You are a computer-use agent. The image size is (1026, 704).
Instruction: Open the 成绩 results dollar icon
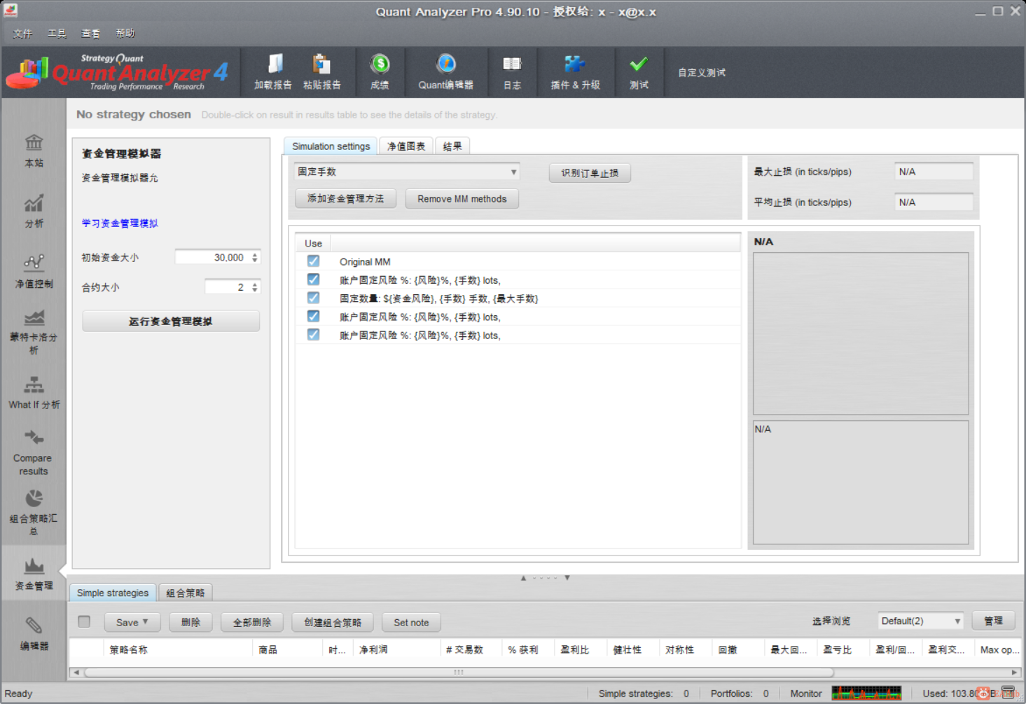click(x=380, y=72)
